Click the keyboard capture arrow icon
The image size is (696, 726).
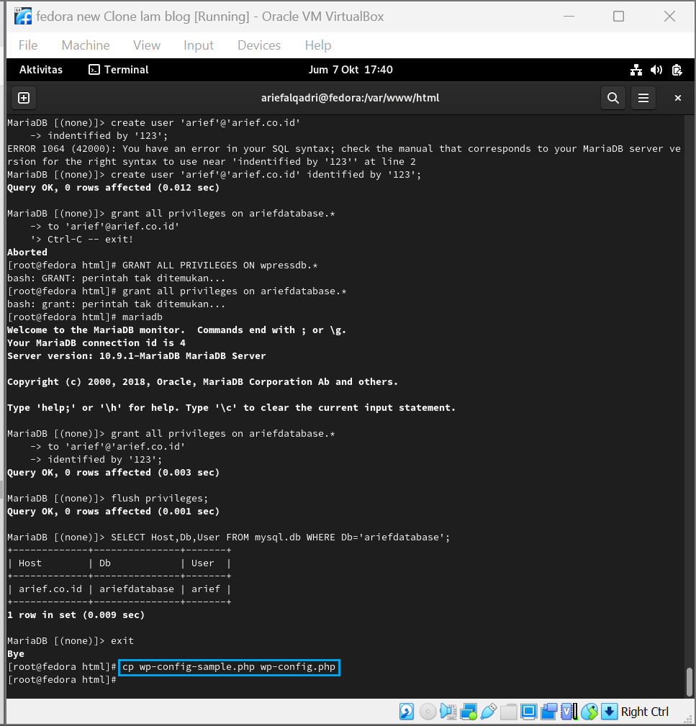pos(610,711)
